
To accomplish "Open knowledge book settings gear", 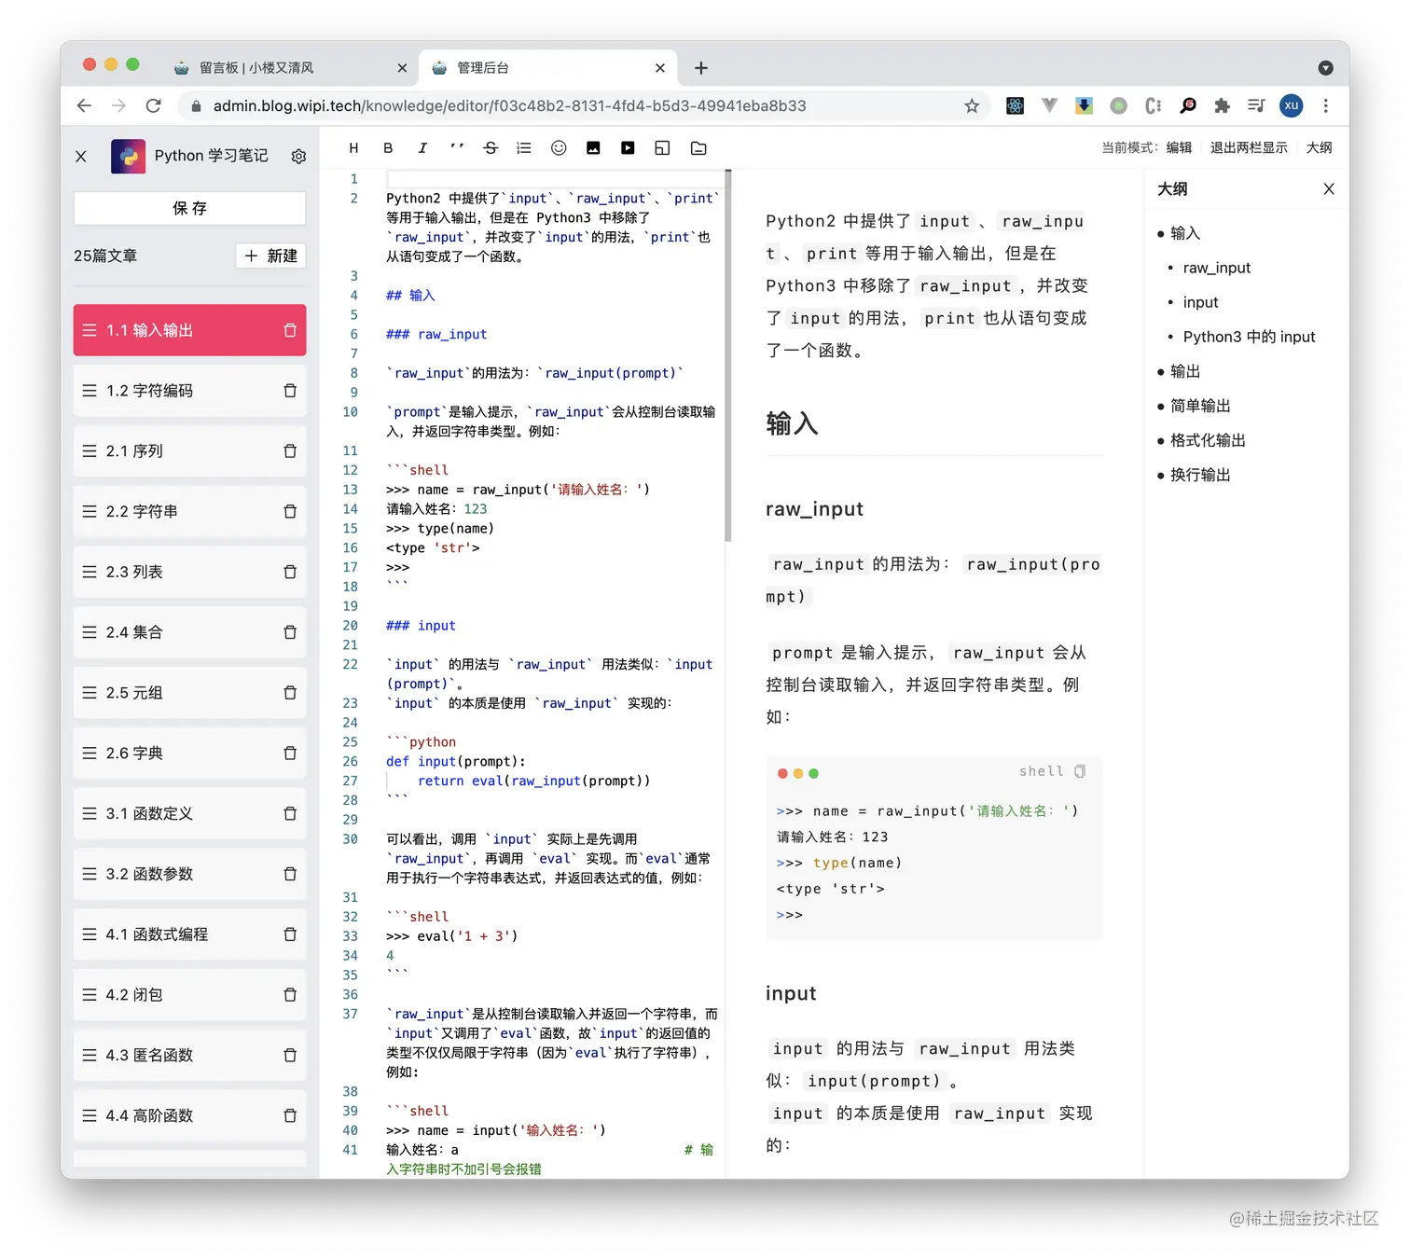I will coord(298,157).
